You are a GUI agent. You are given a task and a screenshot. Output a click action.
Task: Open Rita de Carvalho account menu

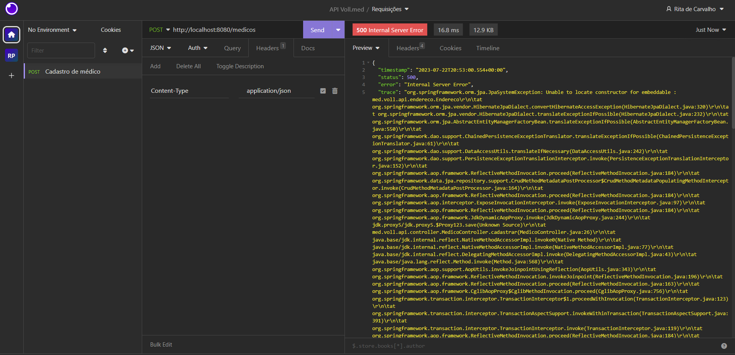695,9
